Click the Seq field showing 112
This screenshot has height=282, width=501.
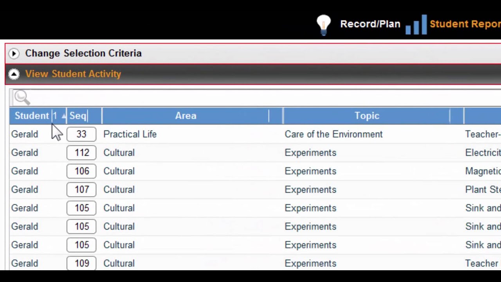pos(81,153)
